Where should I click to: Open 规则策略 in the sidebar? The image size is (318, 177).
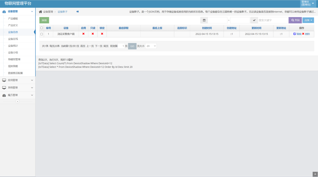click(x=13, y=66)
